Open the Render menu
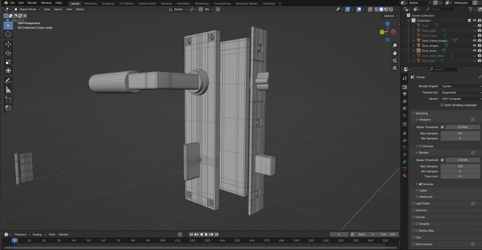482x250 pixels. point(32,3)
